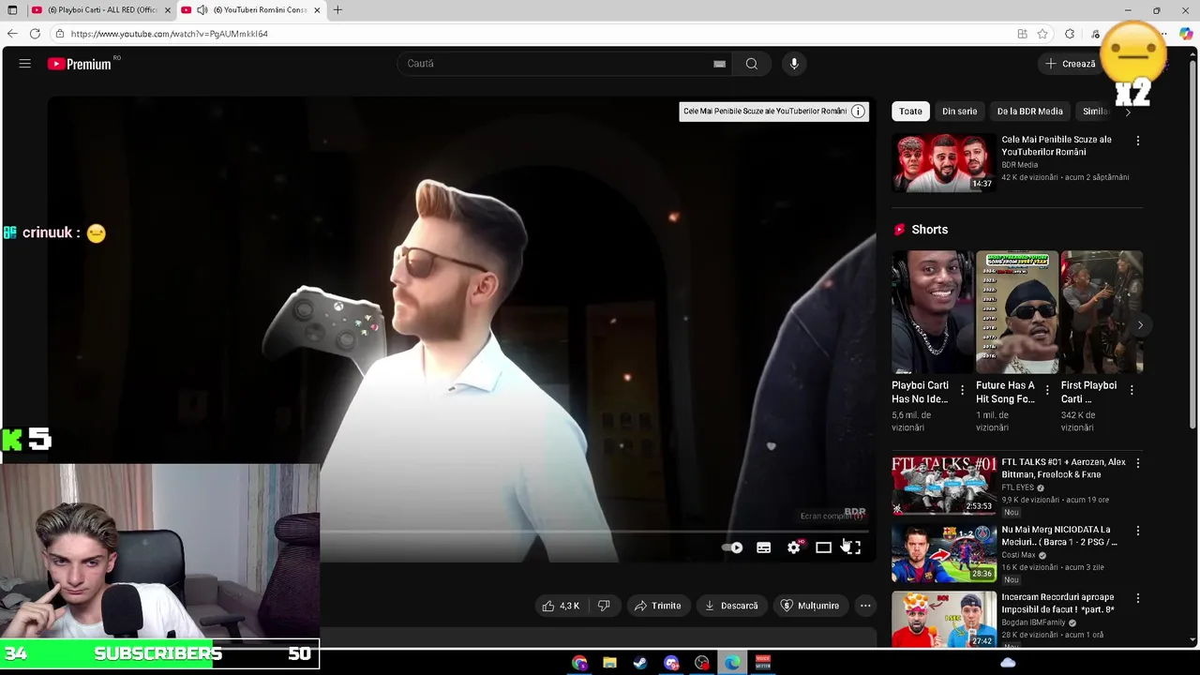Click the magnifier search button
This screenshot has width=1200, height=675.
point(752,64)
